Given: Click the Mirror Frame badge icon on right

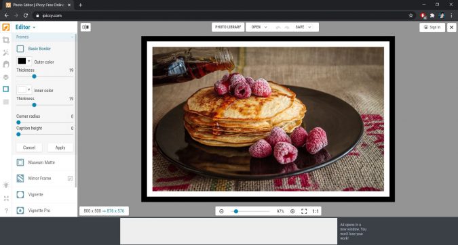Looking at the screenshot, I should tap(70, 178).
